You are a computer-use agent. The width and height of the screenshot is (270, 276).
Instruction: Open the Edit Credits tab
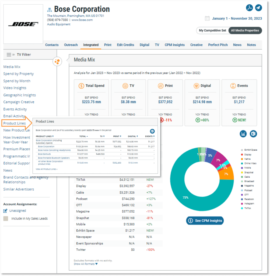(x=125, y=45)
